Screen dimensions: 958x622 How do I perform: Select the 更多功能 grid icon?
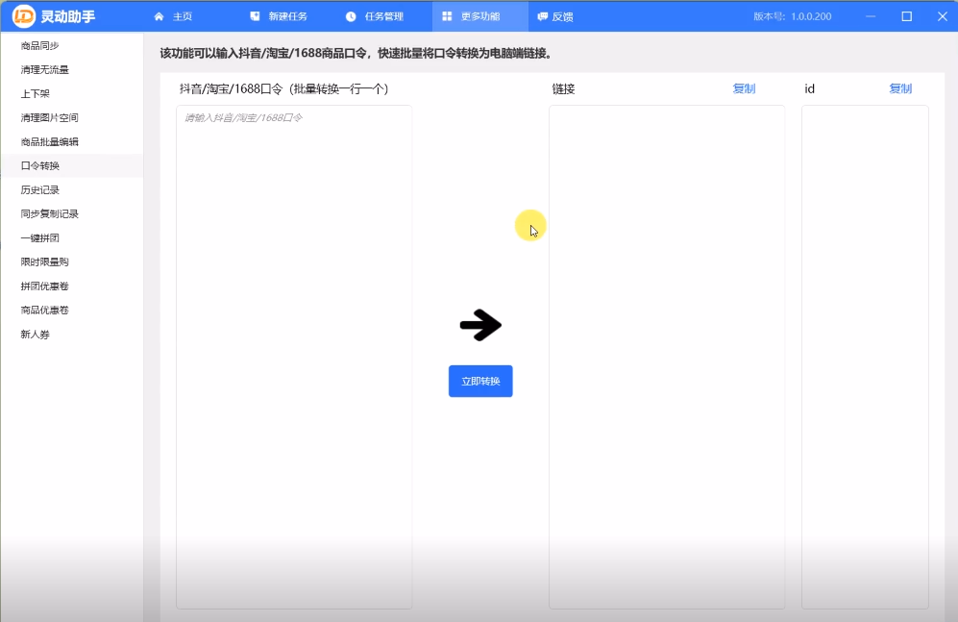click(447, 16)
